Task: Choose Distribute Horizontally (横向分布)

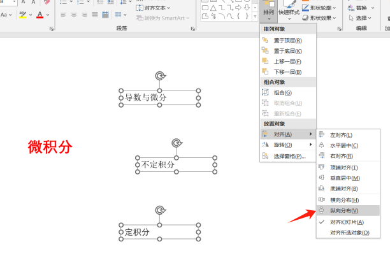Action: [x=348, y=200]
